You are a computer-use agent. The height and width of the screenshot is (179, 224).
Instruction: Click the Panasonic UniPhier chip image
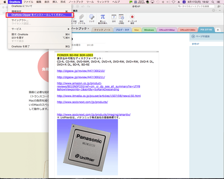click(87, 147)
